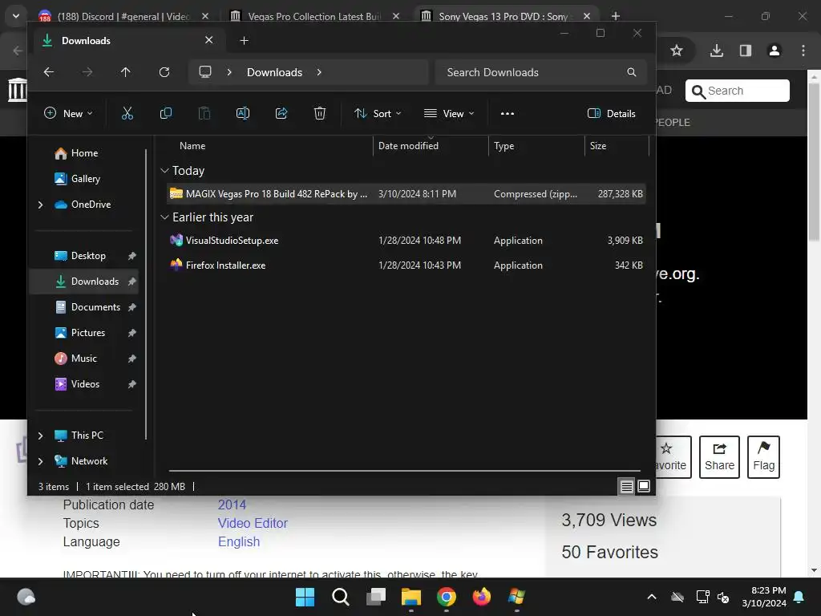Open the 2014 publication date link
The image size is (821, 616).
(x=232, y=505)
